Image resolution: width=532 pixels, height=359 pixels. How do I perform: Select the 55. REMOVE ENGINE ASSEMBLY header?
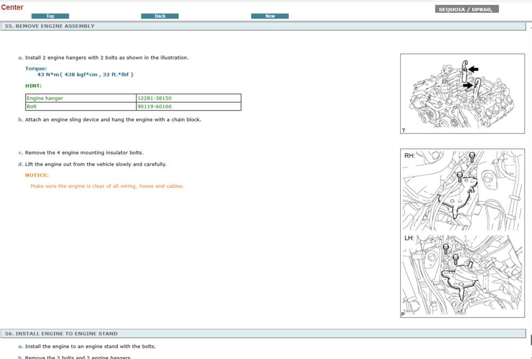(49, 26)
